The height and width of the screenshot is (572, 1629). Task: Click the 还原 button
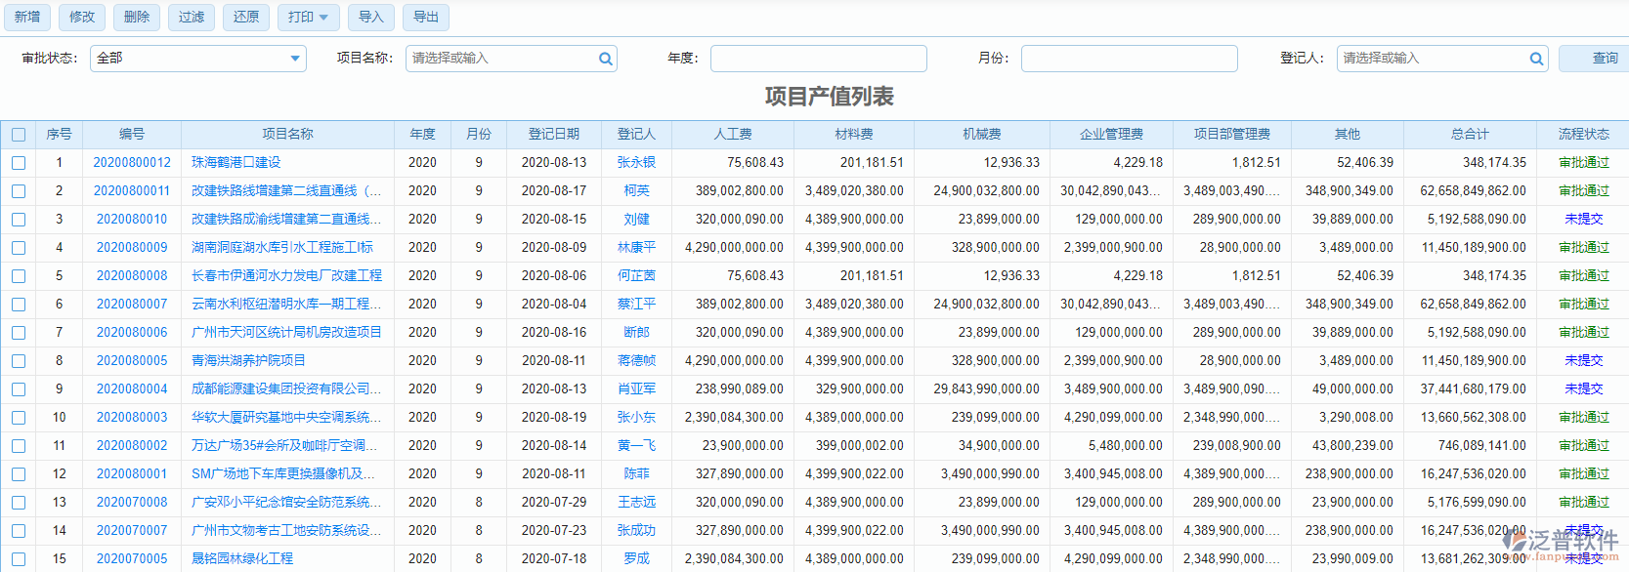[x=246, y=18]
